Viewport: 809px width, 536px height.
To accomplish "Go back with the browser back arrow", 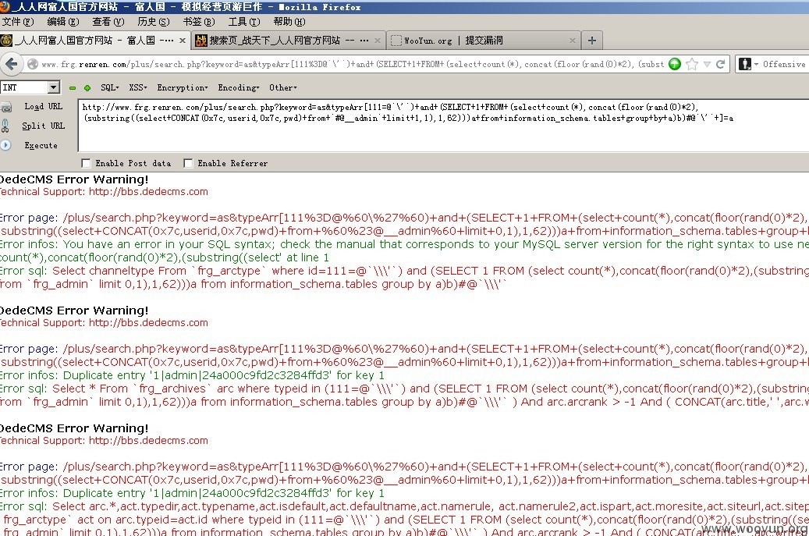I will 12,64.
